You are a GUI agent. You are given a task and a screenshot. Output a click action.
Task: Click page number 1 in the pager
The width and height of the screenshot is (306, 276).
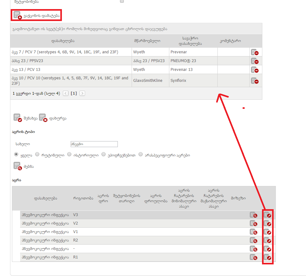coord(74,93)
